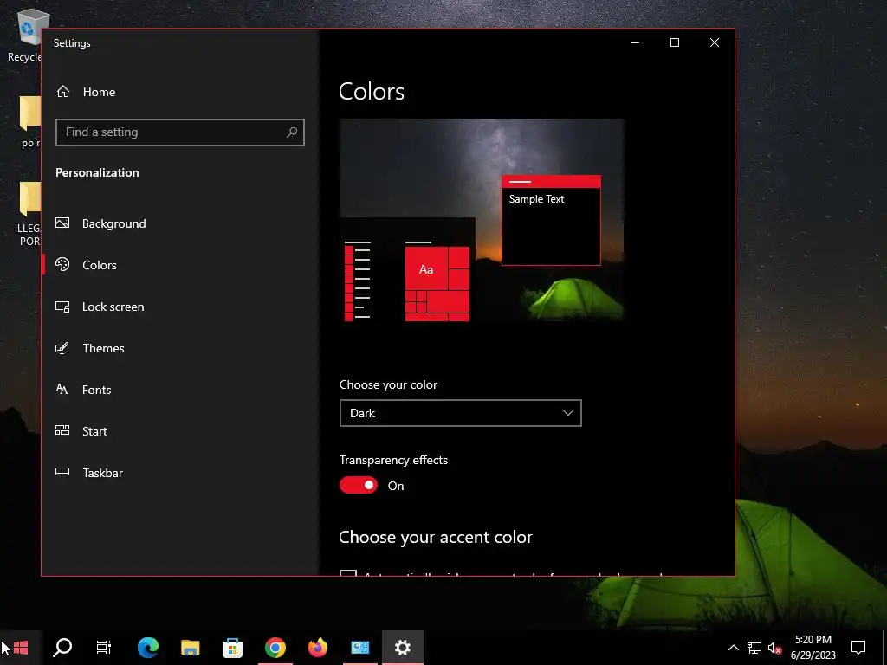Open the clock showing 5:20 PM
The height and width of the screenshot is (665, 887).
click(x=813, y=648)
